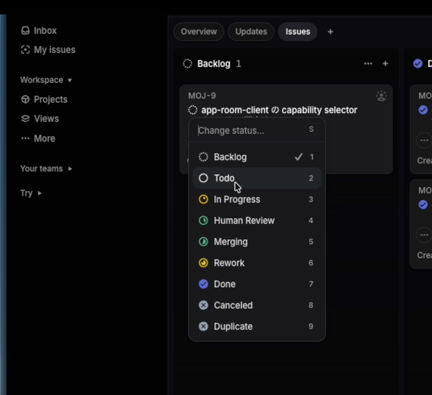
Task: Open the Backlog column options ellipsis
Action: [368, 64]
